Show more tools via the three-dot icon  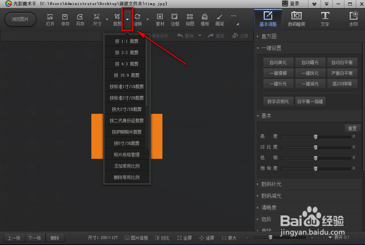[x=234, y=16]
